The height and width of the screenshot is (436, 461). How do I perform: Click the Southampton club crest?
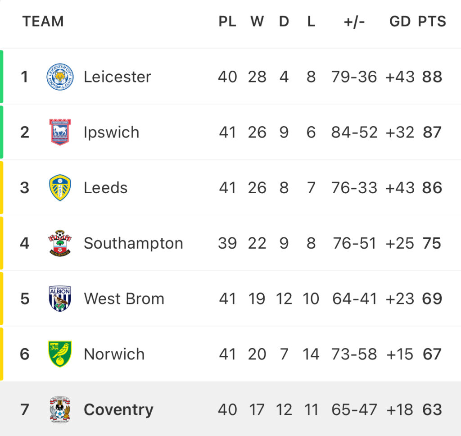(60, 243)
